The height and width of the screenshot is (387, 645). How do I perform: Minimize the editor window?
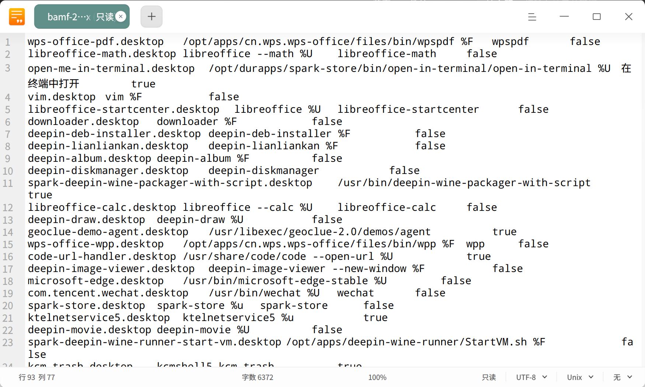(x=564, y=17)
